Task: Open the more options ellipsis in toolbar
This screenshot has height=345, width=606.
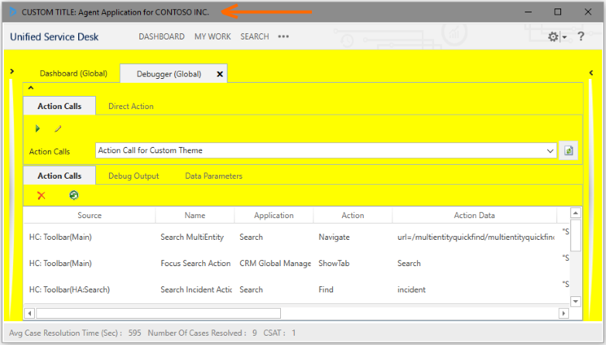Action: tap(283, 36)
